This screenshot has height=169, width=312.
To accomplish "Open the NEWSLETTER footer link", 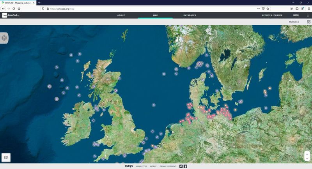I will [141, 166].
